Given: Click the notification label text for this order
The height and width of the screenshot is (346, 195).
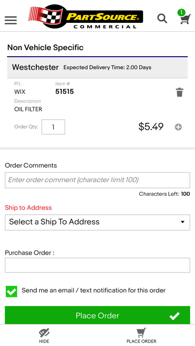Looking at the screenshot, I should point(94,290).
